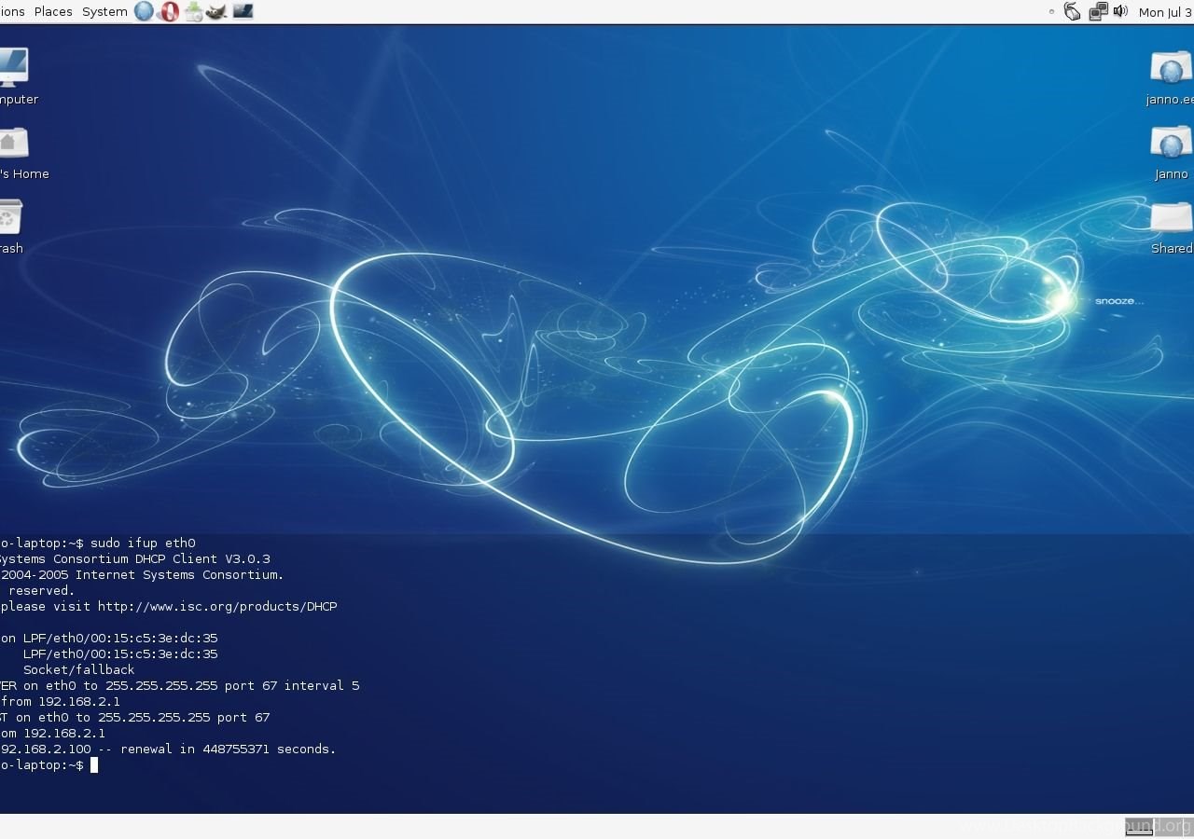This screenshot has width=1194, height=839.
Task: Switch to the first workspace in pager
Action: [x=1139, y=827]
